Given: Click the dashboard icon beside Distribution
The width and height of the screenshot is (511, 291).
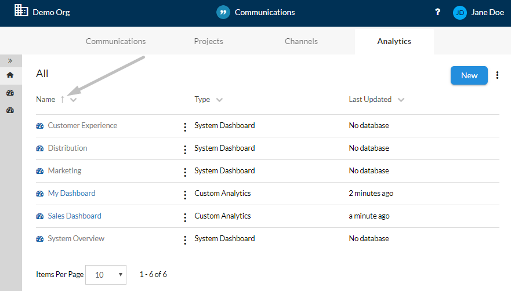Looking at the screenshot, I should (x=40, y=148).
